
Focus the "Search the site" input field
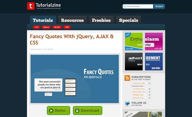(138, 6)
